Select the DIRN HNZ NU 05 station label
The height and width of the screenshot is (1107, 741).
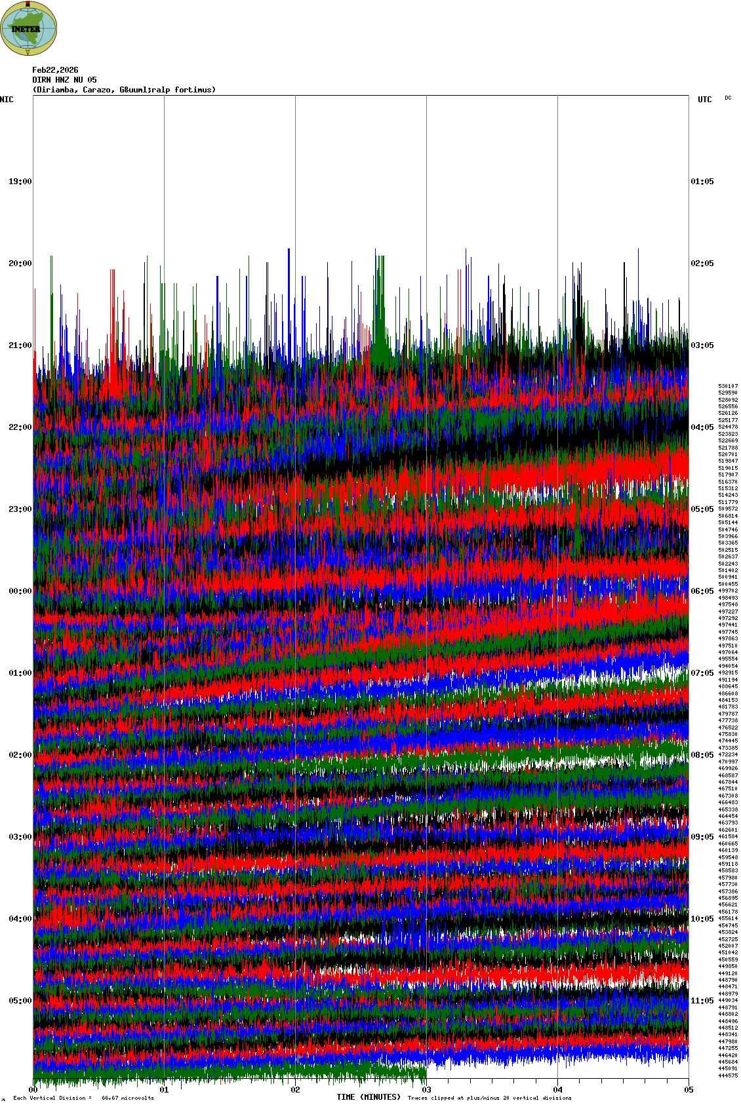(64, 80)
